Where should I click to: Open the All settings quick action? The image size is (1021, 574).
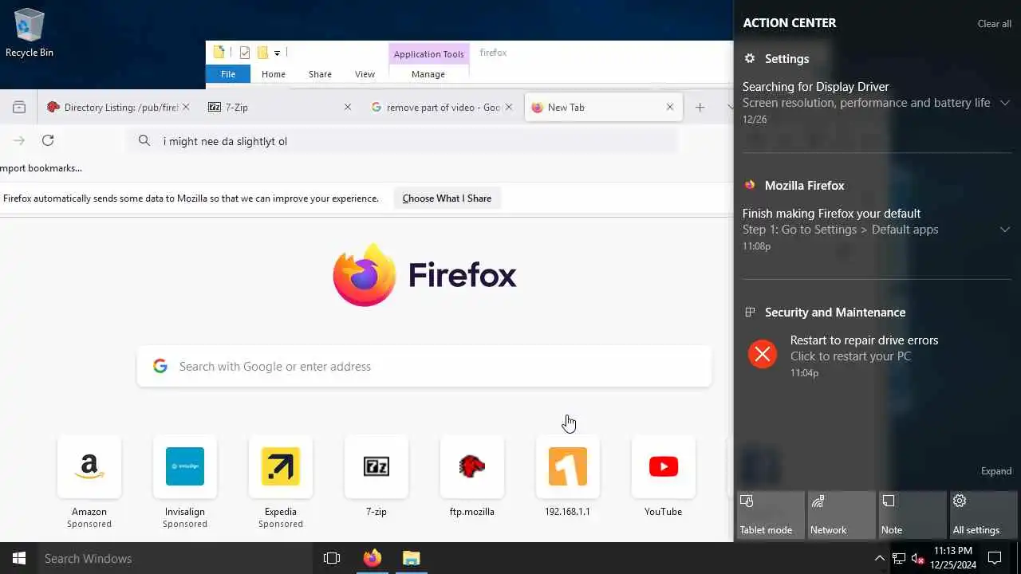click(x=984, y=516)
